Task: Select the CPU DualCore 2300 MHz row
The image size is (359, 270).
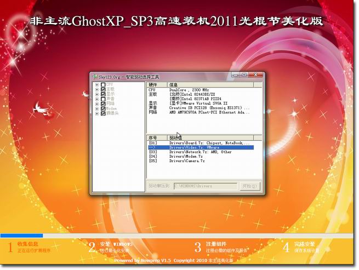Action: [x=201, y=90]
